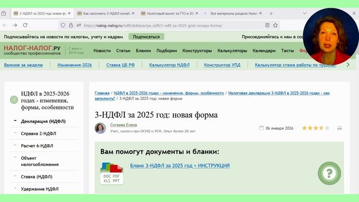This screenshot has width=359, height=202.
Task: Open the НДФЛ в 2025-2026 годах breadcrumb
Action: pos(169,93)
